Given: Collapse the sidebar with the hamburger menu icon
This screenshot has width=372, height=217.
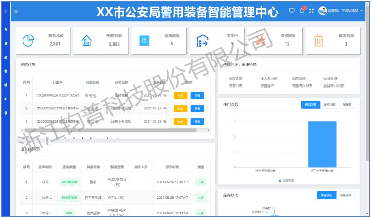Looking at the screenshot, I should pos(15,11).
